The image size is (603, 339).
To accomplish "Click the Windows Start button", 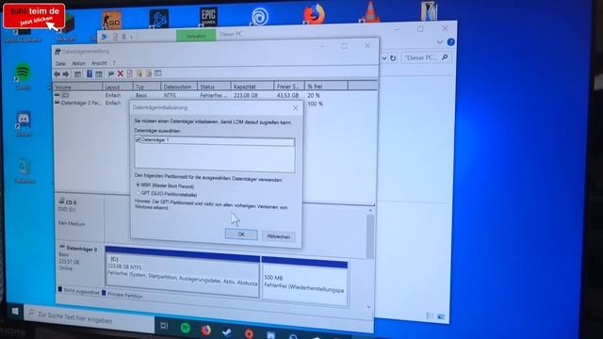I will point(15,312).
